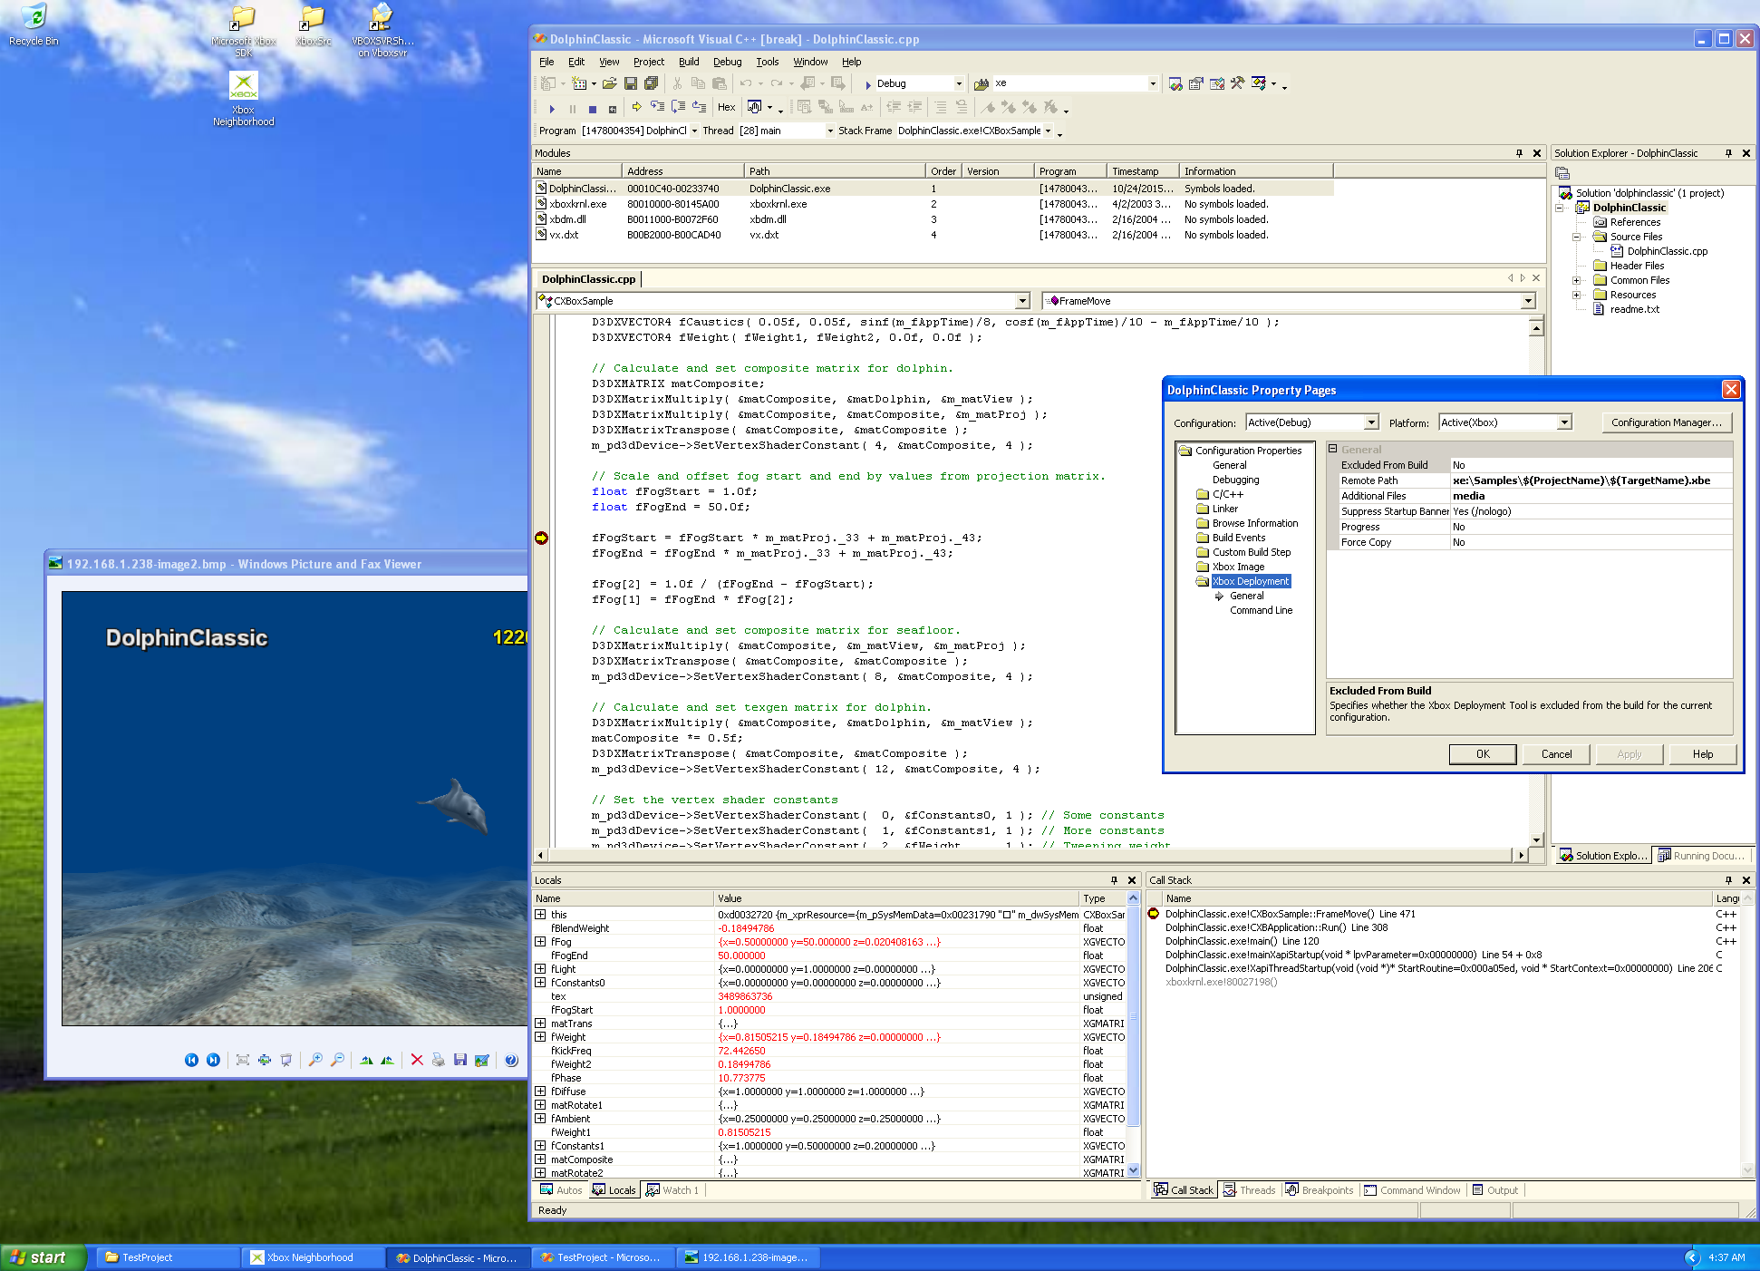Image resolution: width=1760 pixels, height=1271 pixels.
Task: Click the Configuration Manager button
Action: pos(1667,422)
